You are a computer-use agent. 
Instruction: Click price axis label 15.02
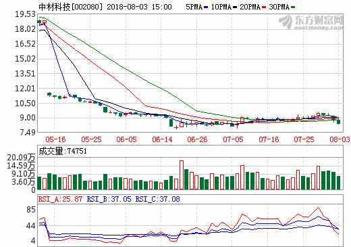click(26, 59)
